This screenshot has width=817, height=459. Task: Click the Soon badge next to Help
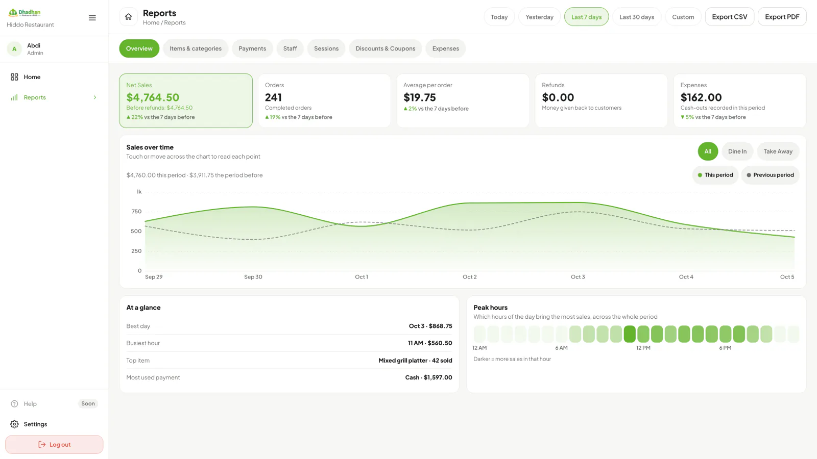coord(88,404)
